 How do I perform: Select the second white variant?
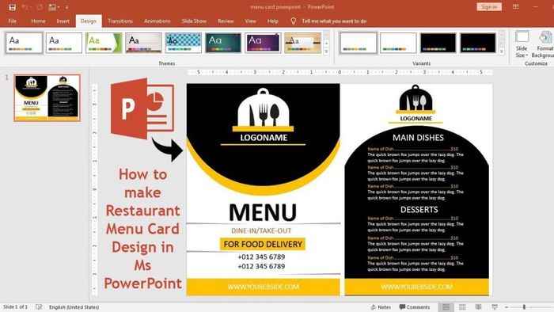coord(398,43)
